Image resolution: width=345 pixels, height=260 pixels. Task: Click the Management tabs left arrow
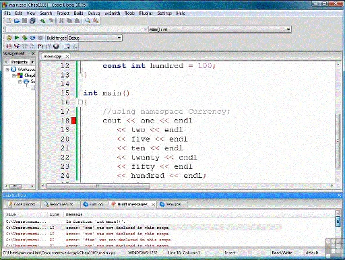pos(6,62)
